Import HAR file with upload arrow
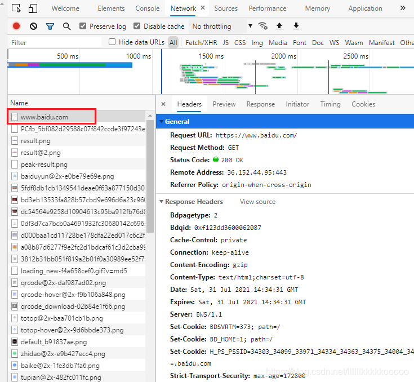The width and height of the screenshot is (414, 382). pyautogui.click(x=279, y=26)
